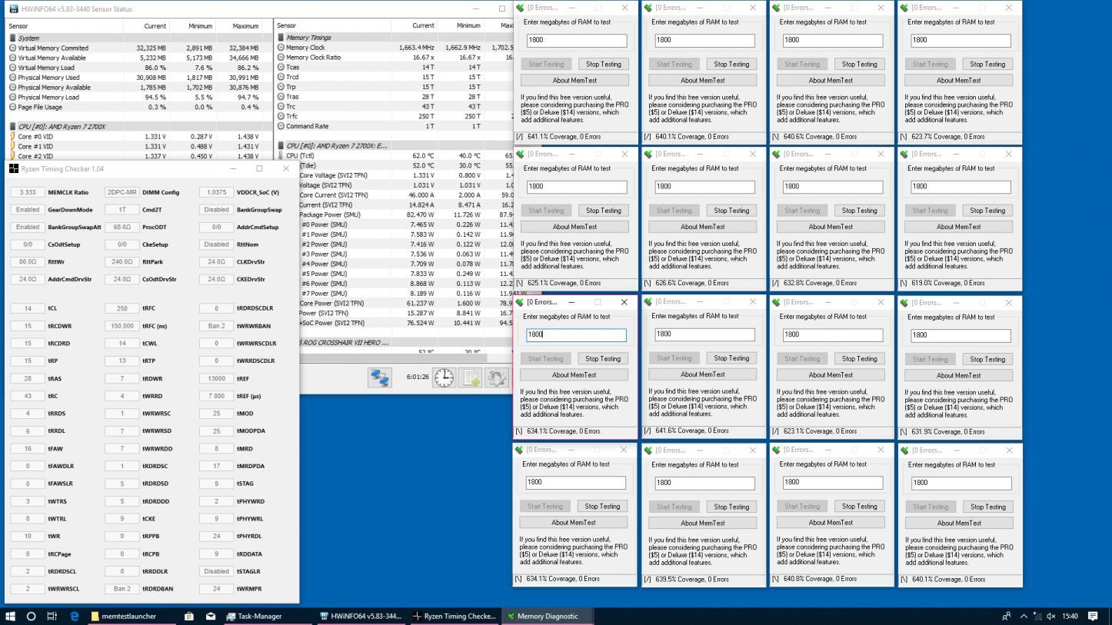Click the Physical Memory Load sensor row
The height and width of the screenshot is (625, 1112).
[140, 97]
